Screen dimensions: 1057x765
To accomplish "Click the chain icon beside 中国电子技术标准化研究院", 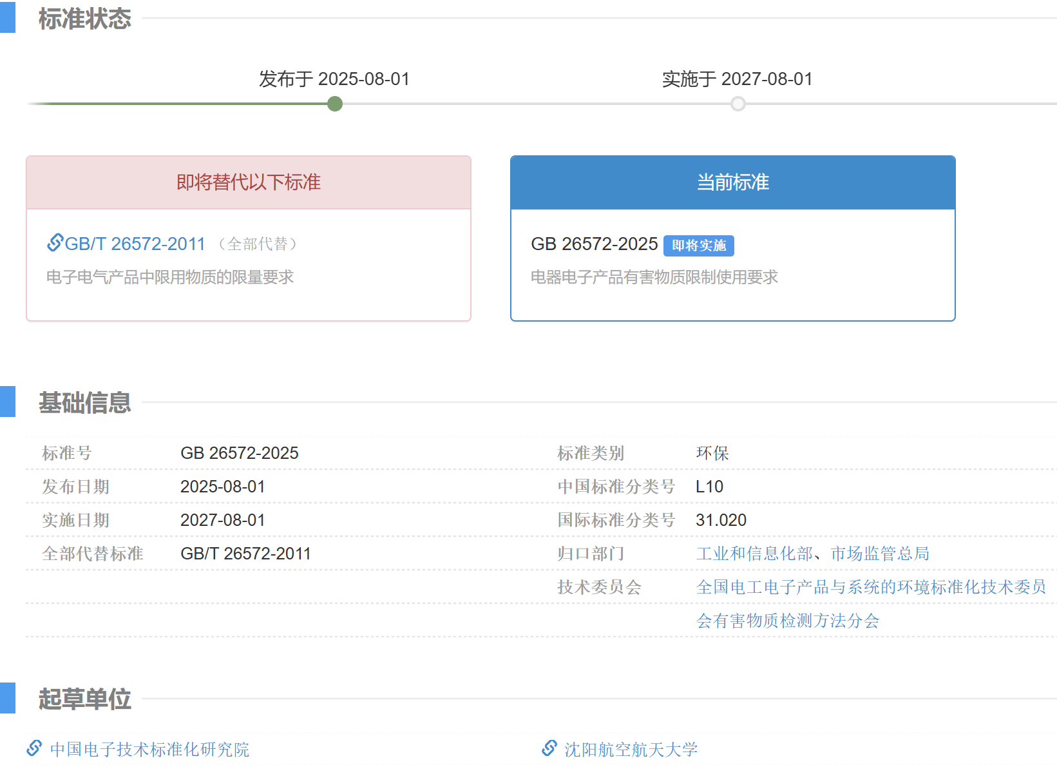I will pos(34,748).
